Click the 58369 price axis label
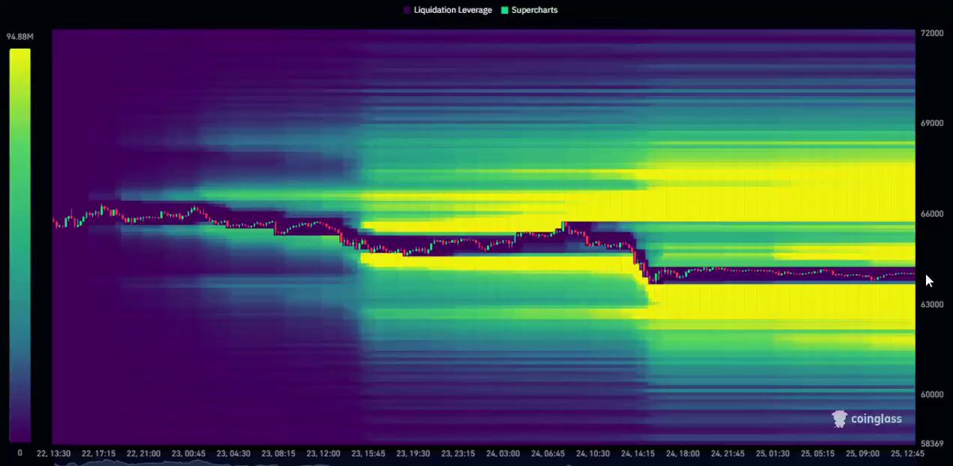The height and width of the screenshot is (466, 953). pos(932,443)
